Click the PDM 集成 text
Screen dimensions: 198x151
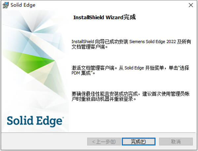pos(81,73)
